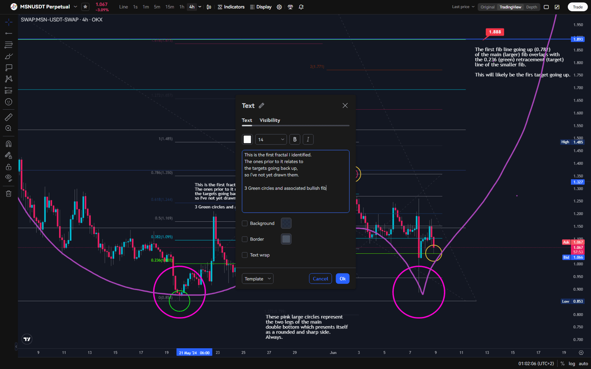Enable the Text wrap checkbox
591x369 pixels.
click(245, 255)
